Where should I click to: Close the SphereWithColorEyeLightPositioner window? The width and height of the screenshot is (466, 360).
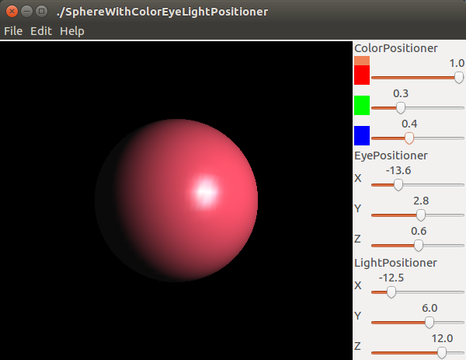(x=12, y=12)
